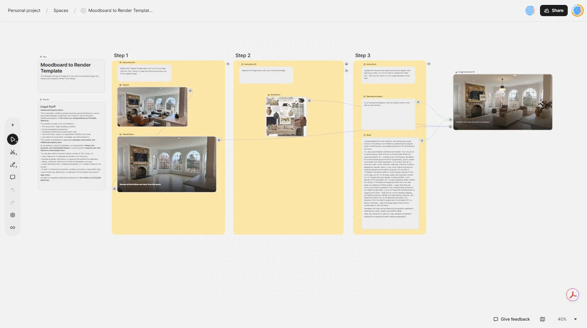The height and width of the screenshot is (328, 587).
Task: Click the plus icon to add an element
Action: tap(12, 124)
